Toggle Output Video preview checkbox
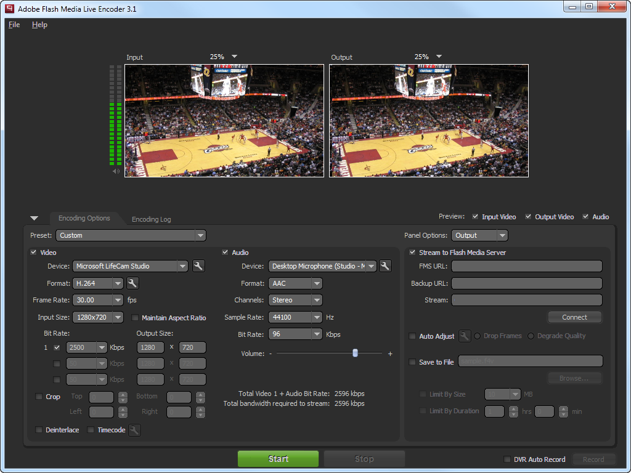Viewport: 631px width, 473px height. 528,216
